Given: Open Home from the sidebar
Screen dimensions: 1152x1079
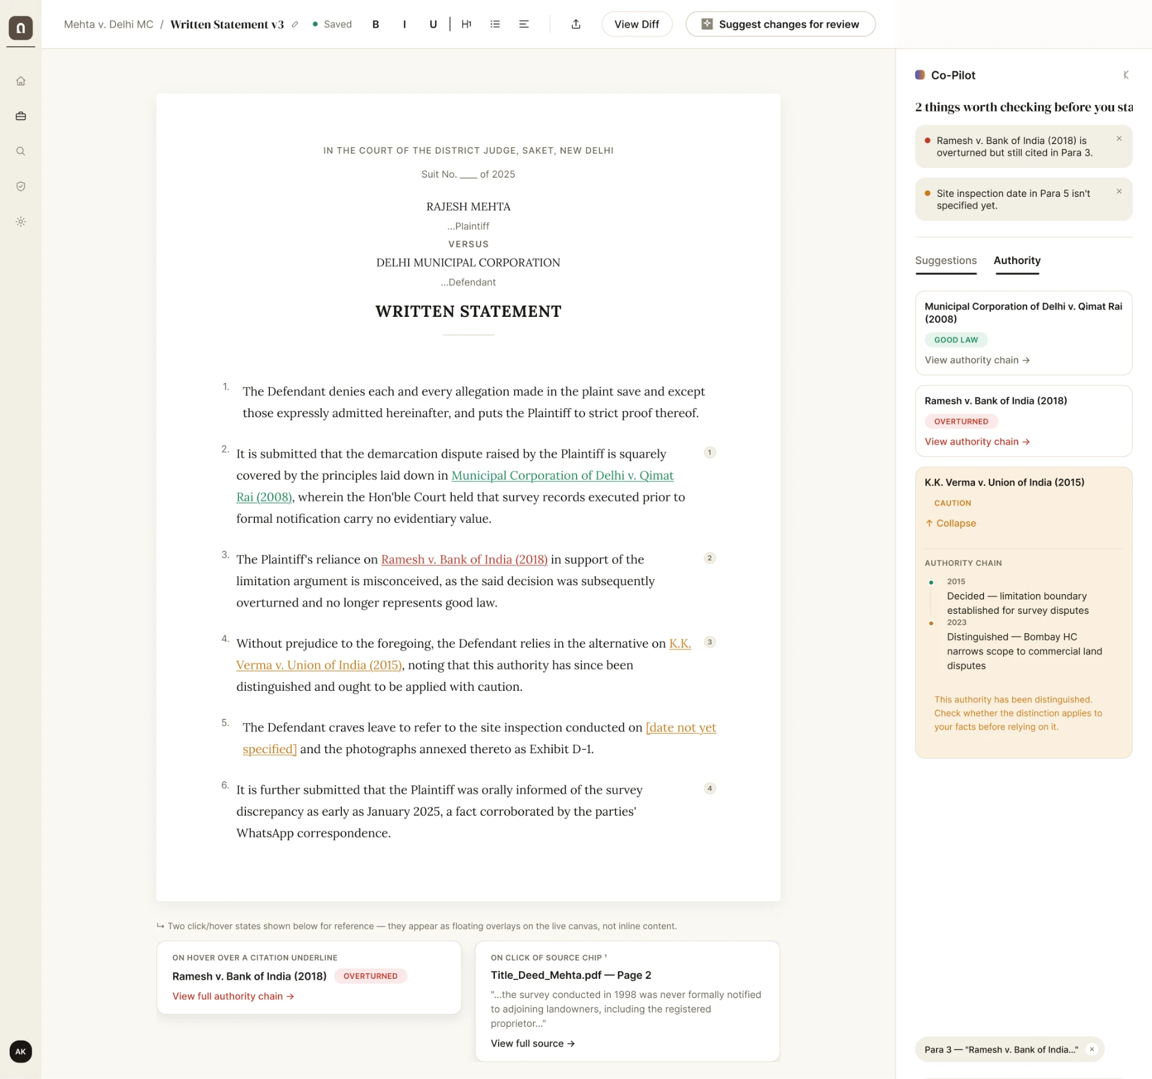Looking at the screenshot, I should [20, 81].
